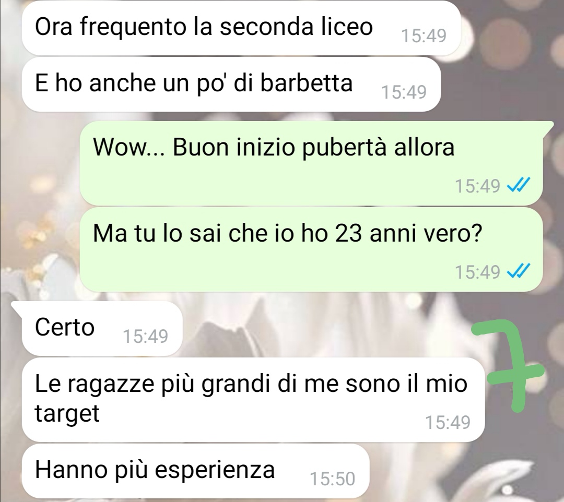Click the 15:49 time on the 'target' message
Image resolution: width=564 pixels, height=502 pixels.
(448, 423)
